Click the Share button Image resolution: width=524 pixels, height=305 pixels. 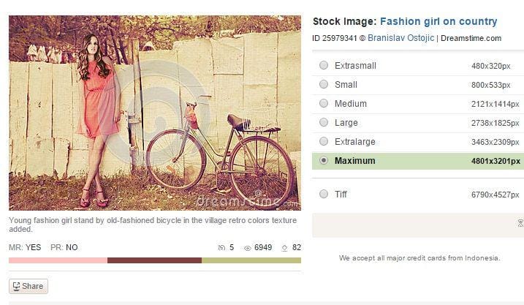(x=29, y=286)
